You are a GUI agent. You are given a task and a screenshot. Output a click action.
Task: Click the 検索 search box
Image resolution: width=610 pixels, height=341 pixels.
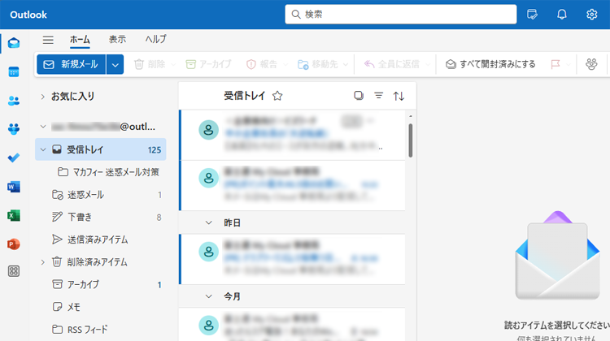click(x=401, y=15)
